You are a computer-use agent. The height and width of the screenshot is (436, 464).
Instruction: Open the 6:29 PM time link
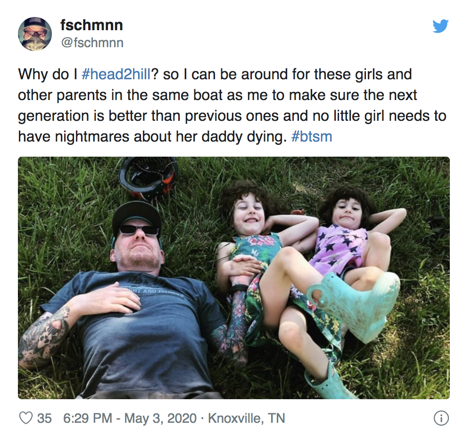pos(88,418)
